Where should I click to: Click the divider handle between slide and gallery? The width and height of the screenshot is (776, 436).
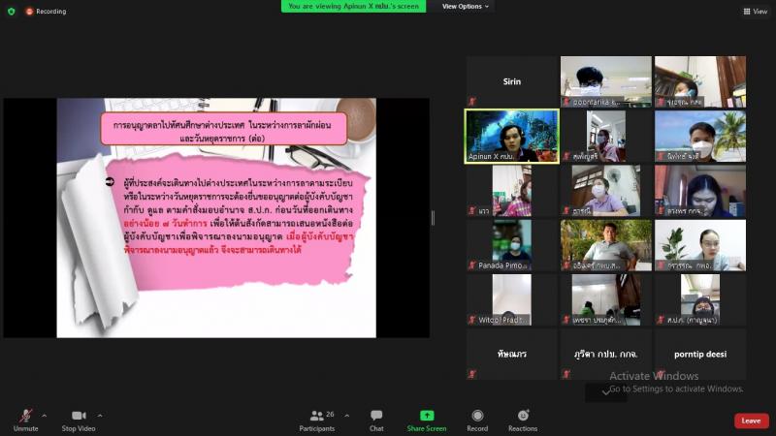coord(433,218)
